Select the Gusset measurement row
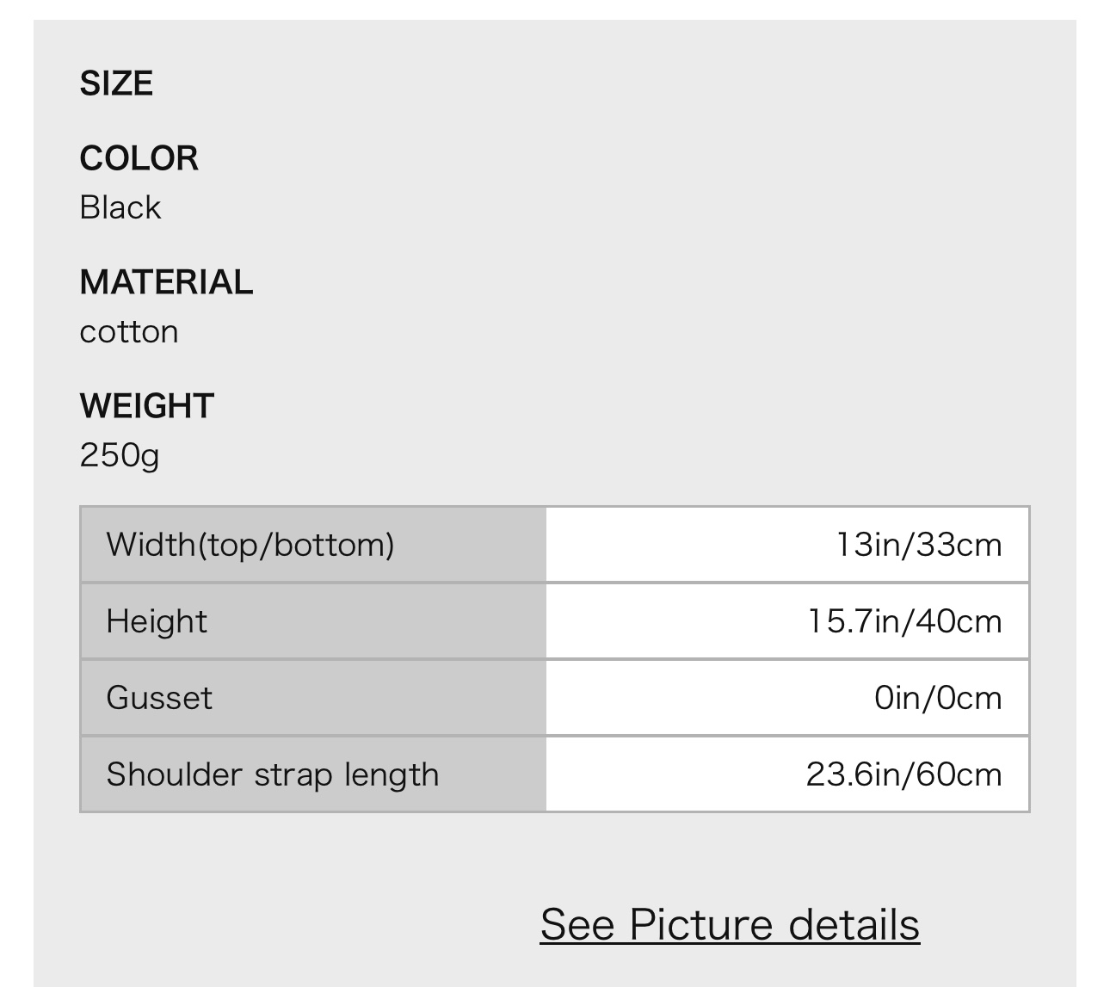This screenshot has width=1110, height=987. click(x=555, y=697)
